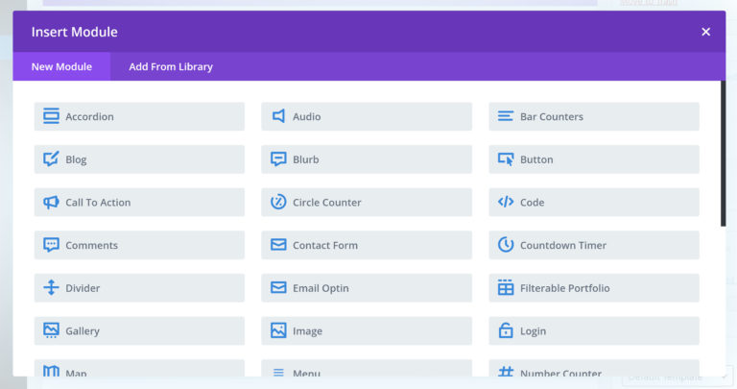This screenshot has height=389, width=737.
Task: Add the Filterable Portfolio module
Action: (594, 288)
